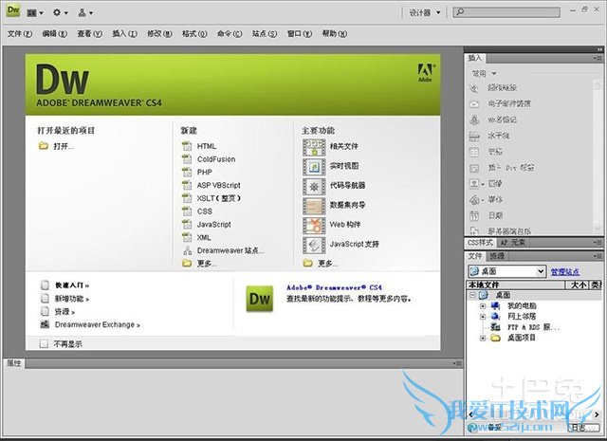Screen dimensions: 607x441
Task: Open the Site icon menu in the application bar
Action: (x=85, y=12)
